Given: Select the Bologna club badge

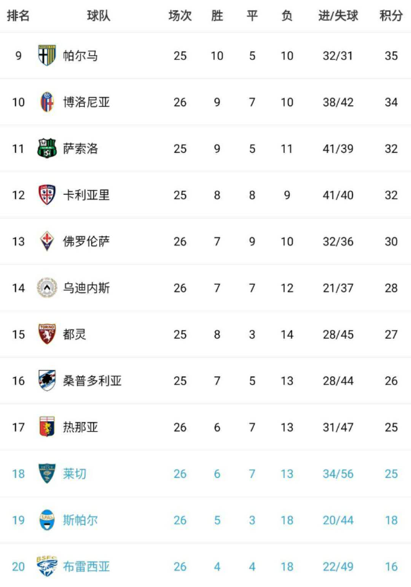Looking at the screenshot, I should pyautogui.click(x=47, y=102).
